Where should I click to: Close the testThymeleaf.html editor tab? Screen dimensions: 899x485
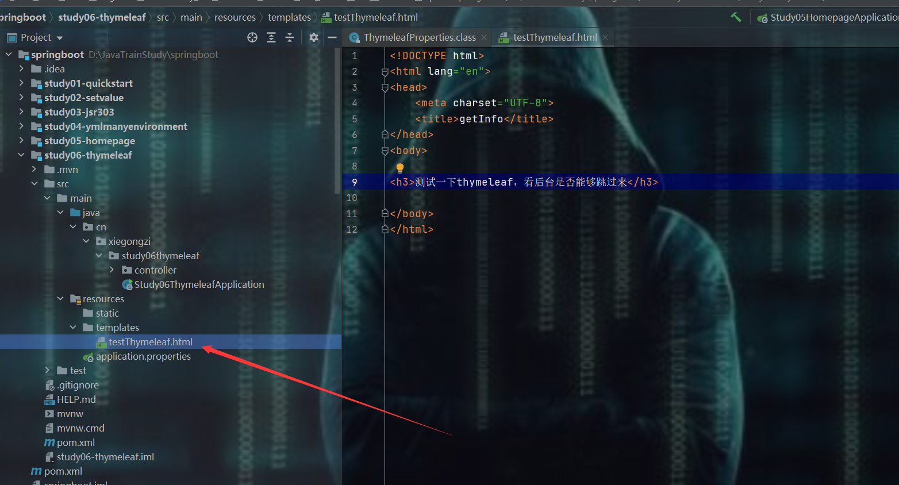point(605,37)
